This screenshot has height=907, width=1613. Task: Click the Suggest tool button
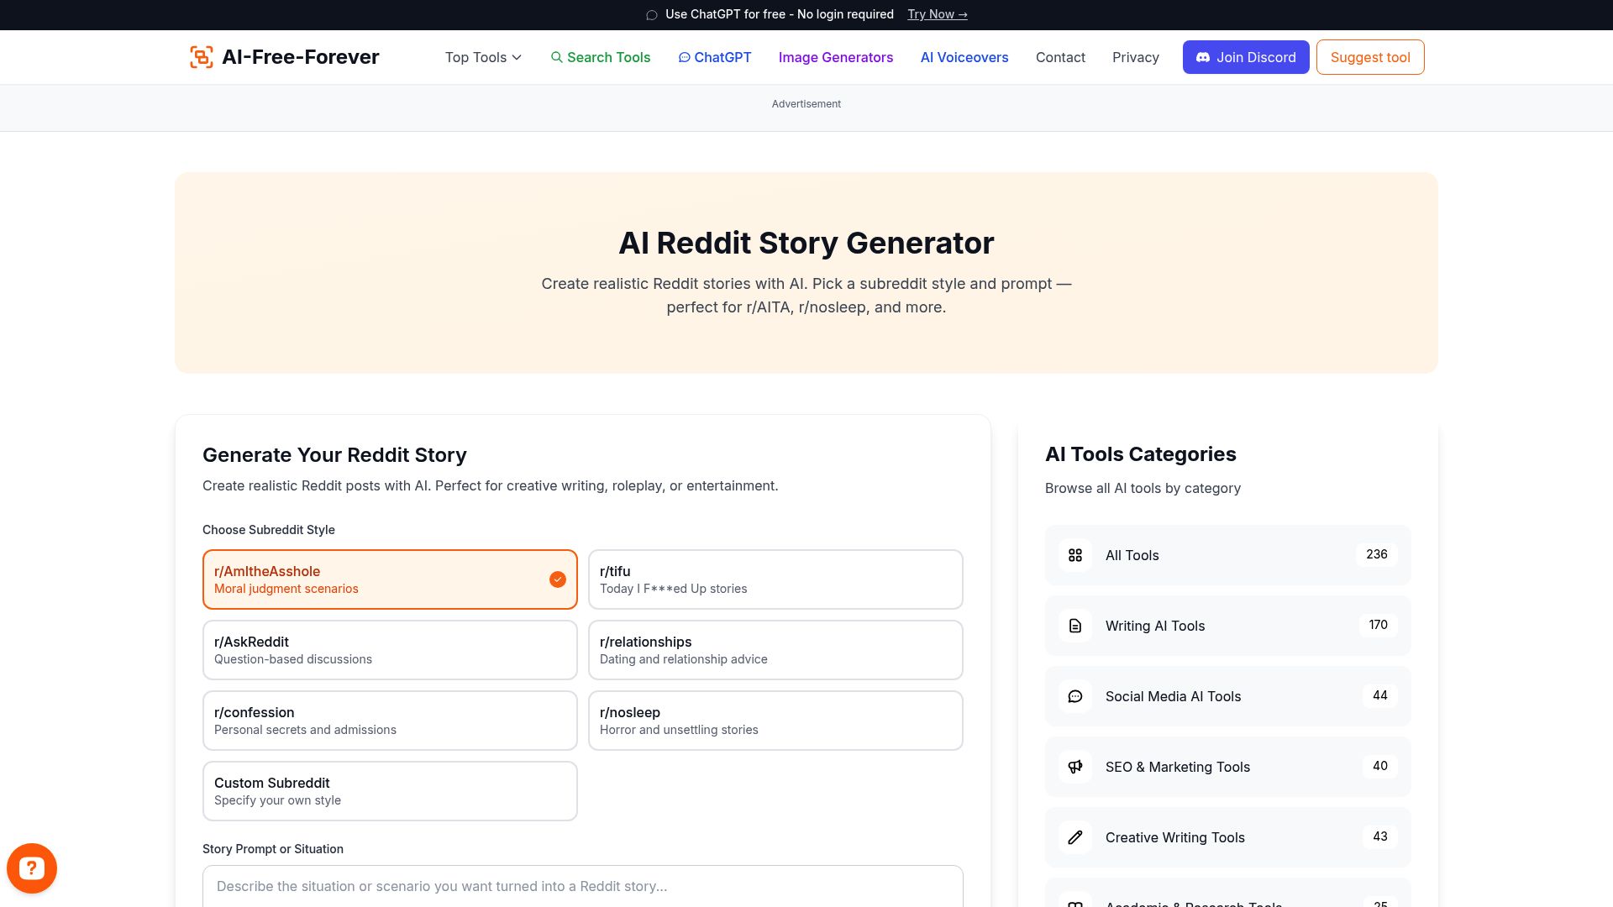coord(1369,57)
